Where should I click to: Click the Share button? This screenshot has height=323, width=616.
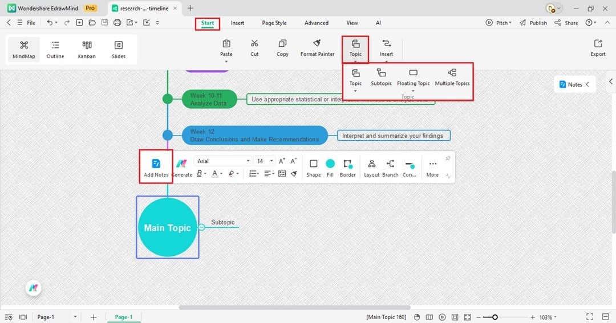coord(566,23)
